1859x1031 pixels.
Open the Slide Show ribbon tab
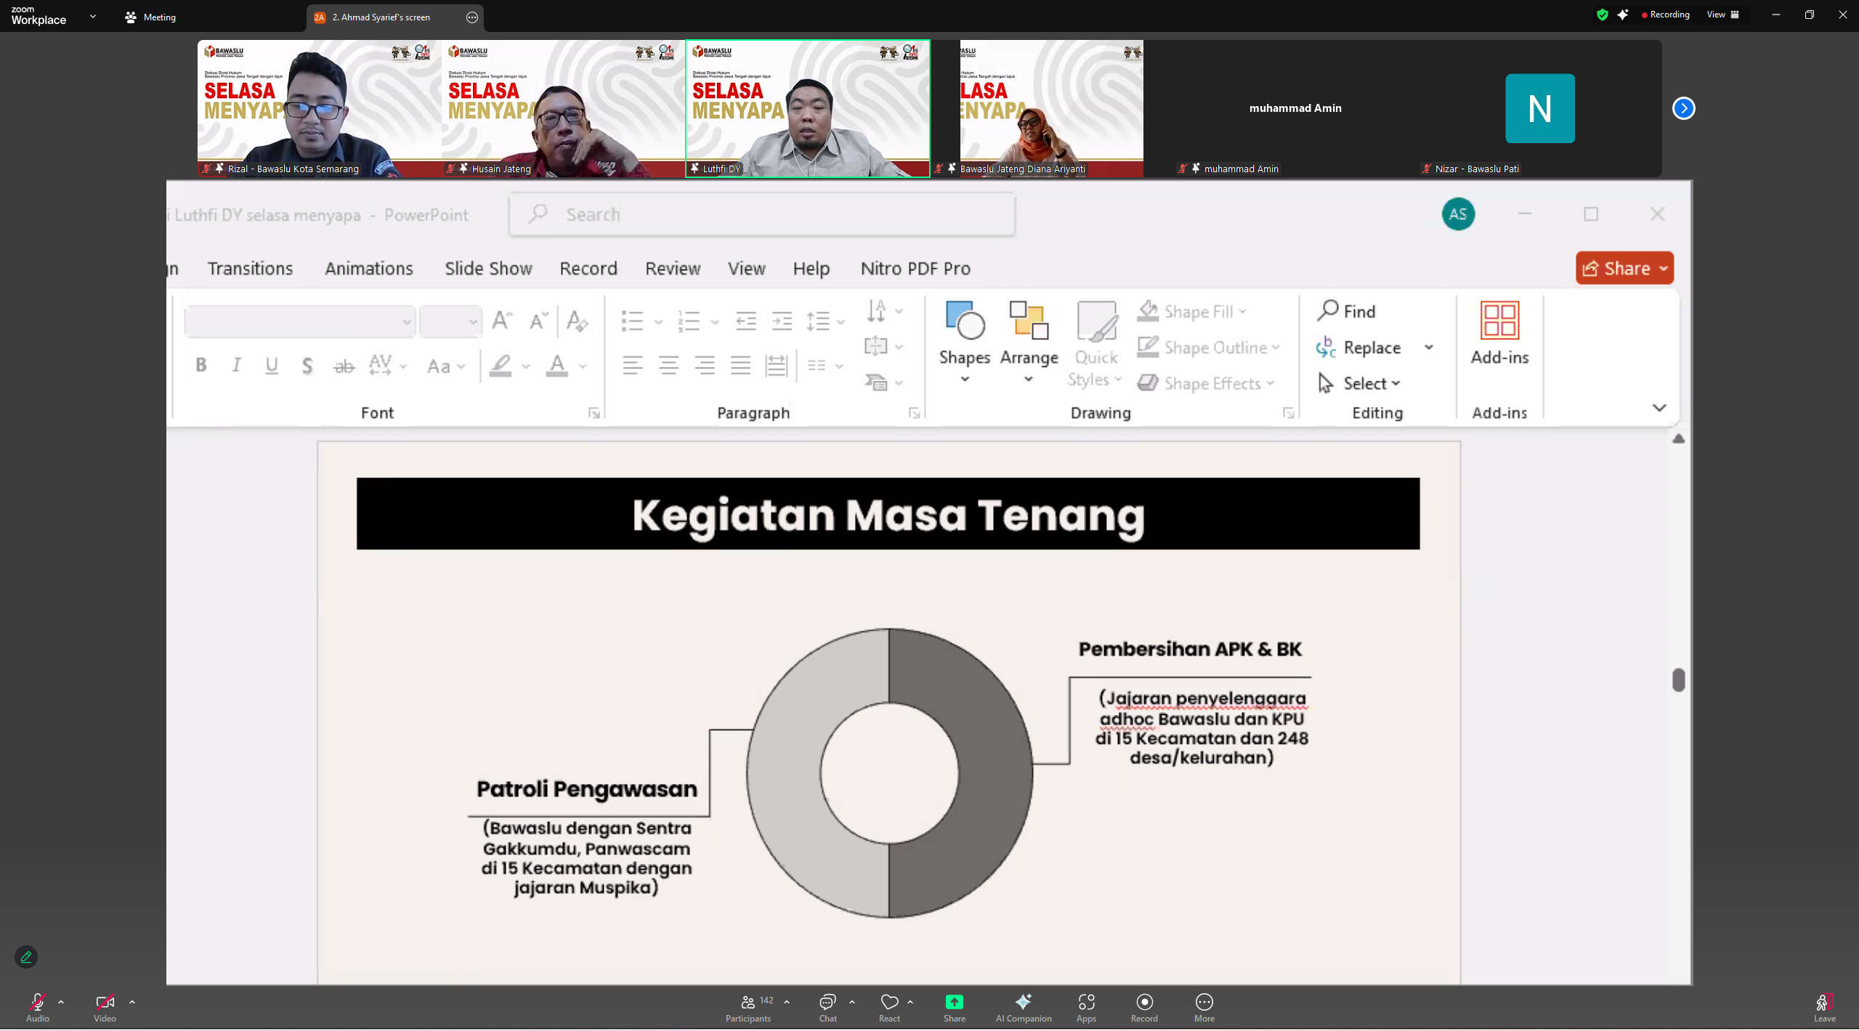coord(487,268)
